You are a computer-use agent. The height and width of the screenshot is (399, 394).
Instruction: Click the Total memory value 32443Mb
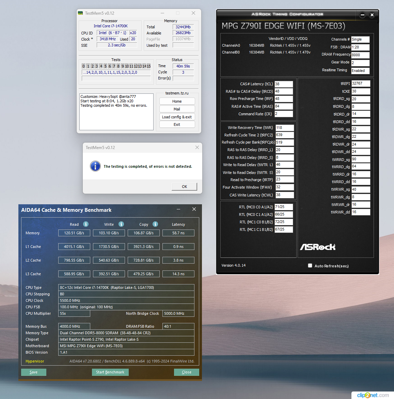(183, 27)
